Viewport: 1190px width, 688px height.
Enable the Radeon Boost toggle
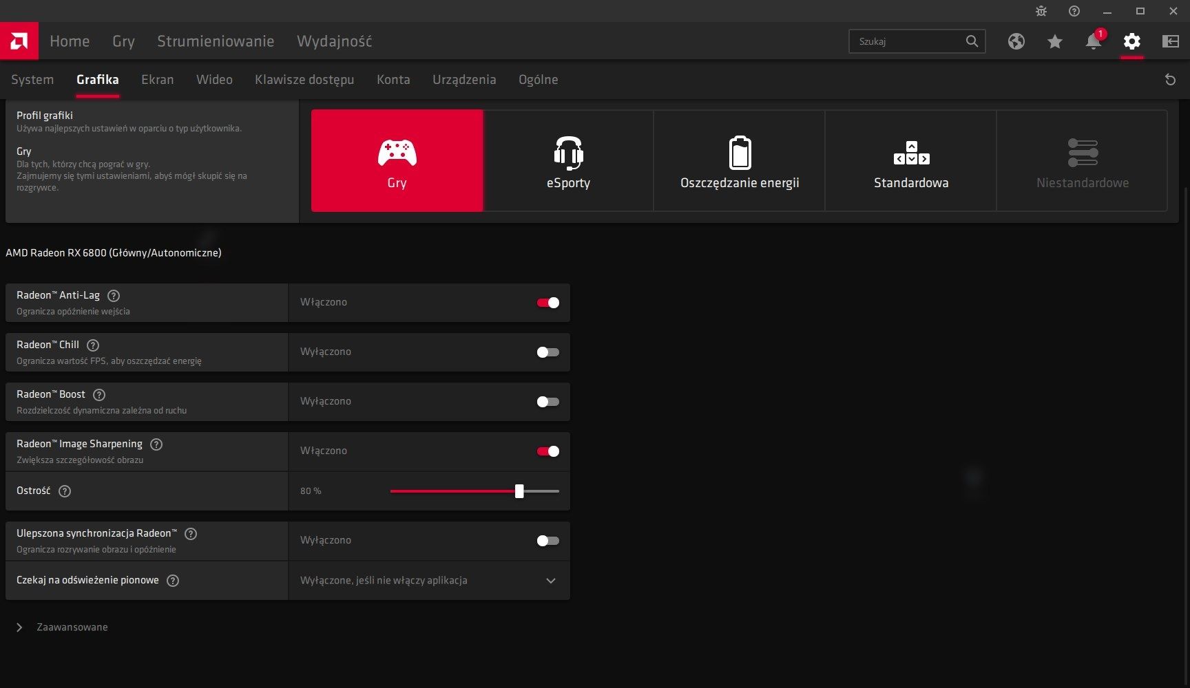pyautogui.click(x=548, y=402)
